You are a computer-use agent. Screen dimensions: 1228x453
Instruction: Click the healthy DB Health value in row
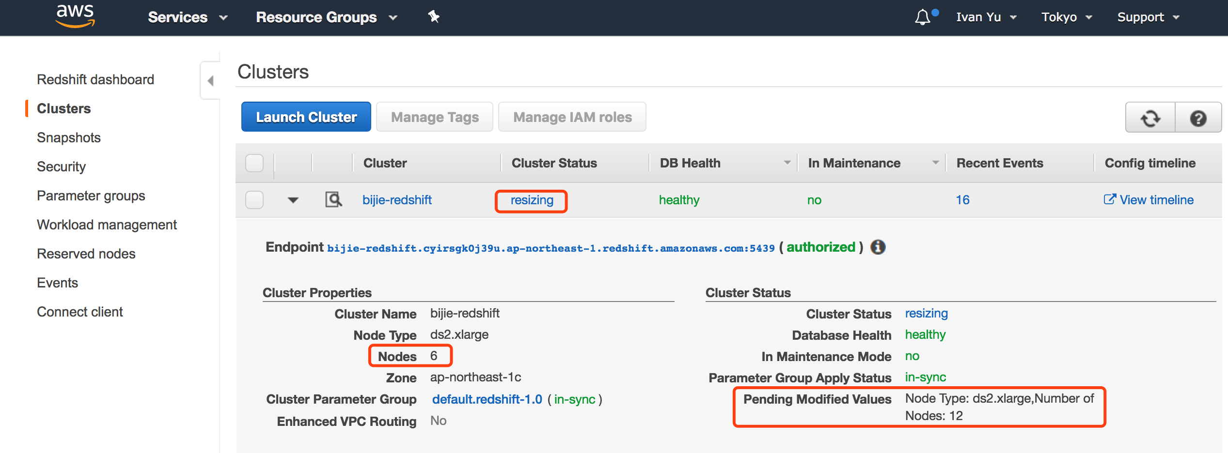pos(679,200)
